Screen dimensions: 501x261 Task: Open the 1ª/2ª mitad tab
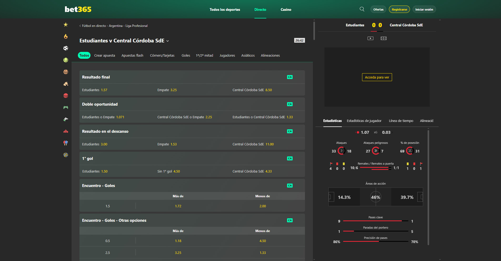[x=204, y=56]
